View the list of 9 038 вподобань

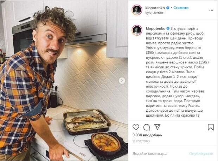click(x=147, y=135)
